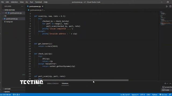Click line 5 def scan definition
The width and height of the screenshot is (172, 96).
tap(50, 16)
